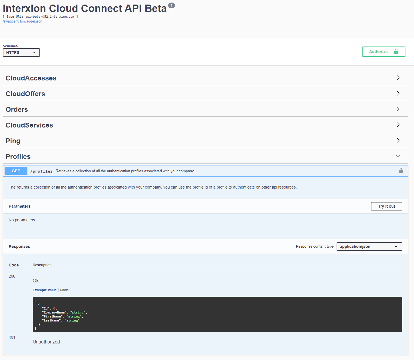This screenshot has height=360, width=414.
Task: Click the No parameters text
Action: 22,220
